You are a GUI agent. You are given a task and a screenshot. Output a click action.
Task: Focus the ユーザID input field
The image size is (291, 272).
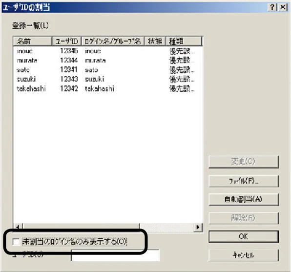click(x=115, y=255)
